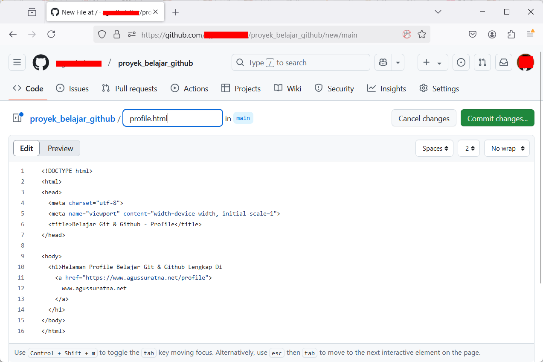Viewport: 543px width, 362px height.
Task: Go to the Actions repository tab
Action: tap(189, 89)
